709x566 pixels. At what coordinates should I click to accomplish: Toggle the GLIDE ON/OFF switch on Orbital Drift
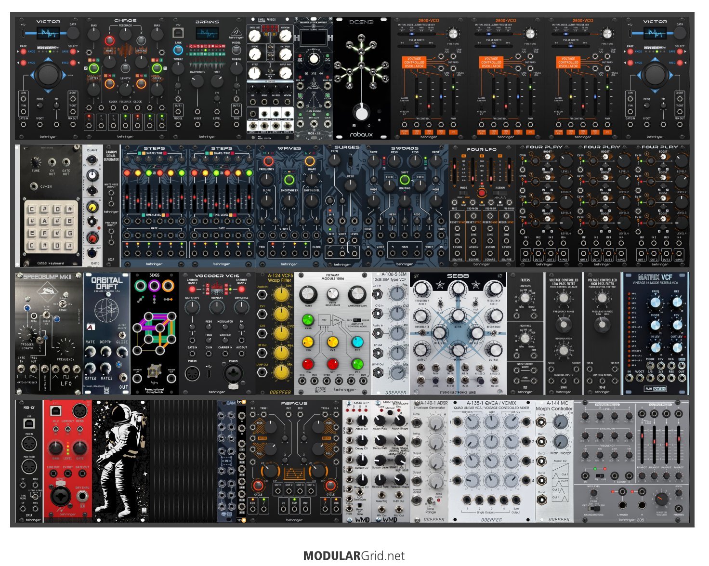point(123,335)
